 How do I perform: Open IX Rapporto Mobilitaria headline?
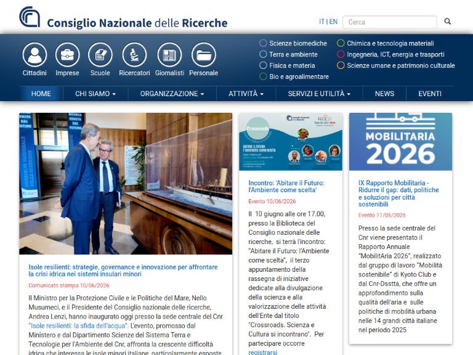[398, 194]
